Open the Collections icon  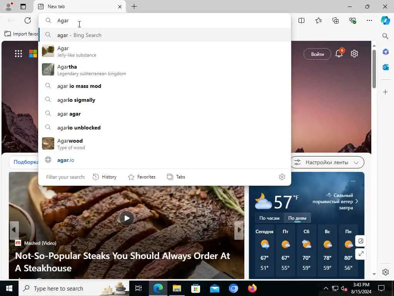(x=336, y=20)
